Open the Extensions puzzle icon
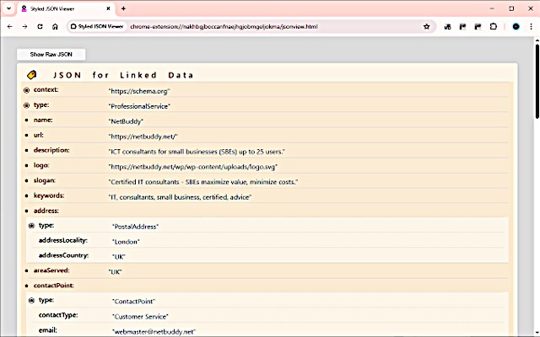540x337 pixels. pyautogui.click(x=493, y=26)
